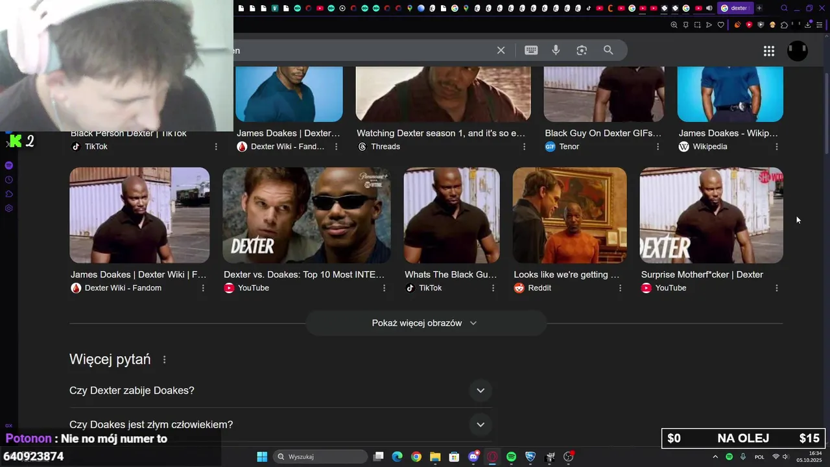Open the Windows Start menu
The height and width of the screenshot is (467, 830).
pos(262,457)
